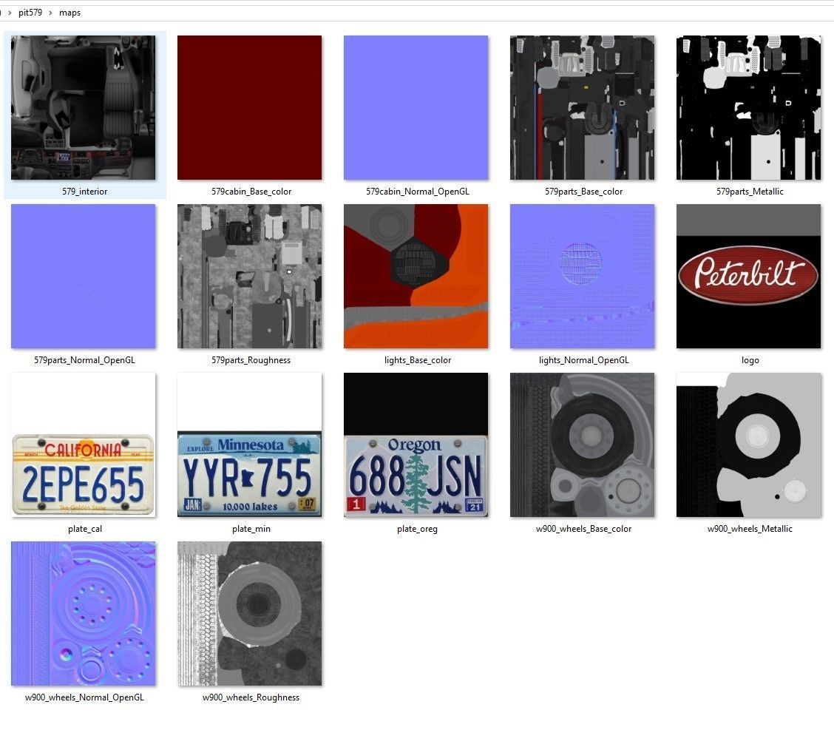Select the Oregon plate_oreg thumbnail

[416, 445]
